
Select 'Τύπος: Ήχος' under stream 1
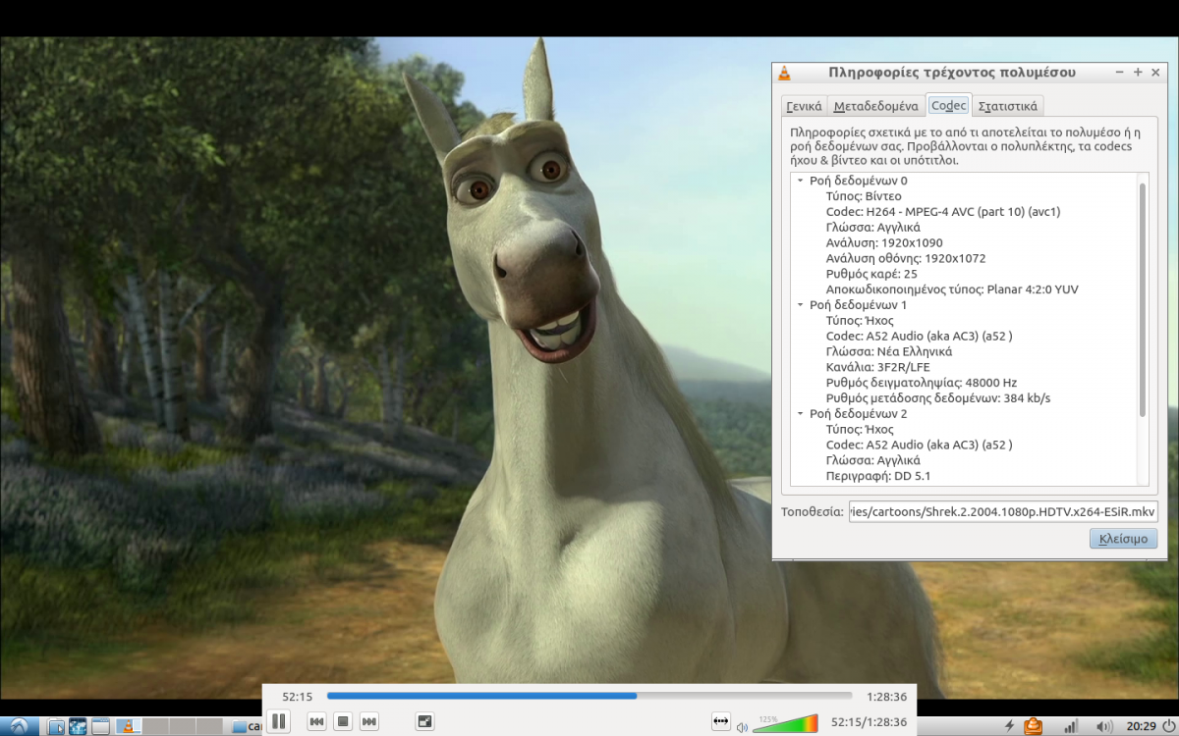pyautogui.click(x=860, y=321)
